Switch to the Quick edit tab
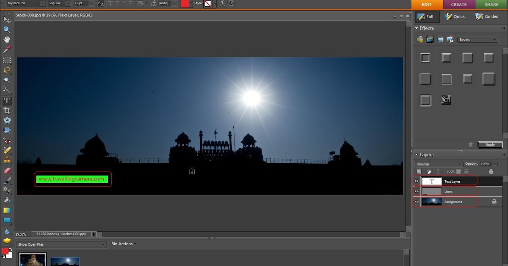Screen dimensions: 508x266 [455, 16]
